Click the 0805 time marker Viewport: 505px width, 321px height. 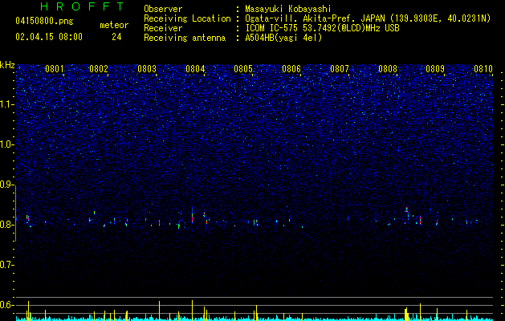(243, 69)
